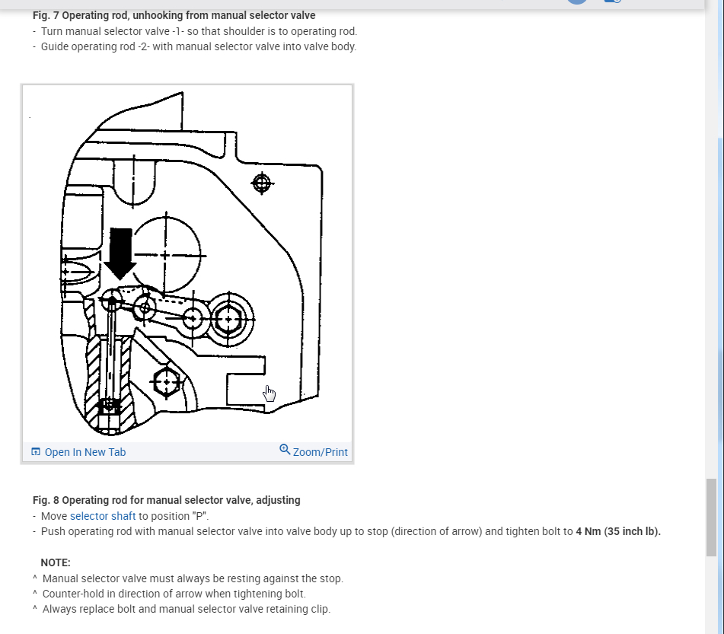This screenshot has height=634, width=724.
Task: Click the Fig. 8 heading text
Action: point(166,500)
